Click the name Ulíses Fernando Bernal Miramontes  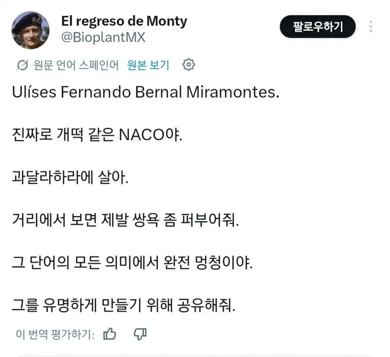click(x=146, y=92)
